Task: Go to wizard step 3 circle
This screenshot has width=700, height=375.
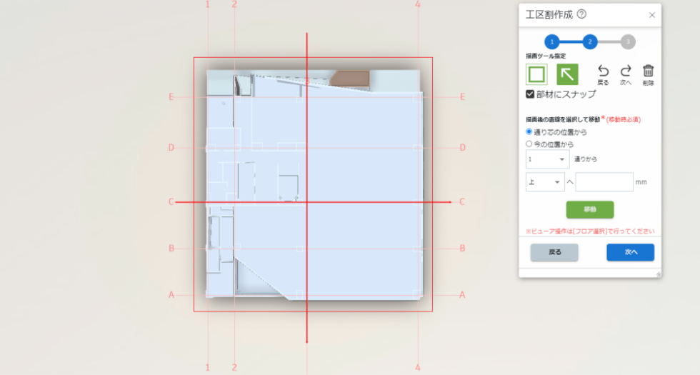Action: (628, 42)
